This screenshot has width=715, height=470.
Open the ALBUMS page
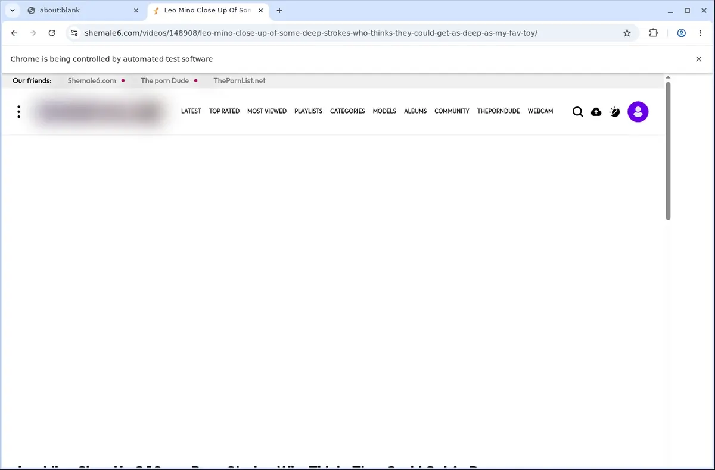[415, 111]
